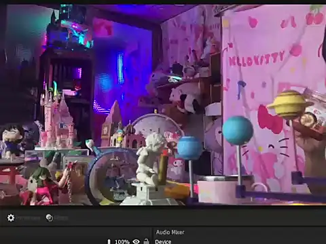The image size is (326, 244).
Task: Click the 100% value in source row
Action: click(x=122, y=241)
